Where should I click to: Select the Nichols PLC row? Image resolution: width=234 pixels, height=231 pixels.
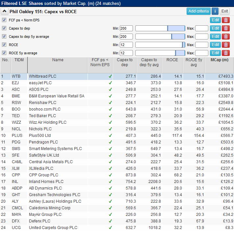117,129
